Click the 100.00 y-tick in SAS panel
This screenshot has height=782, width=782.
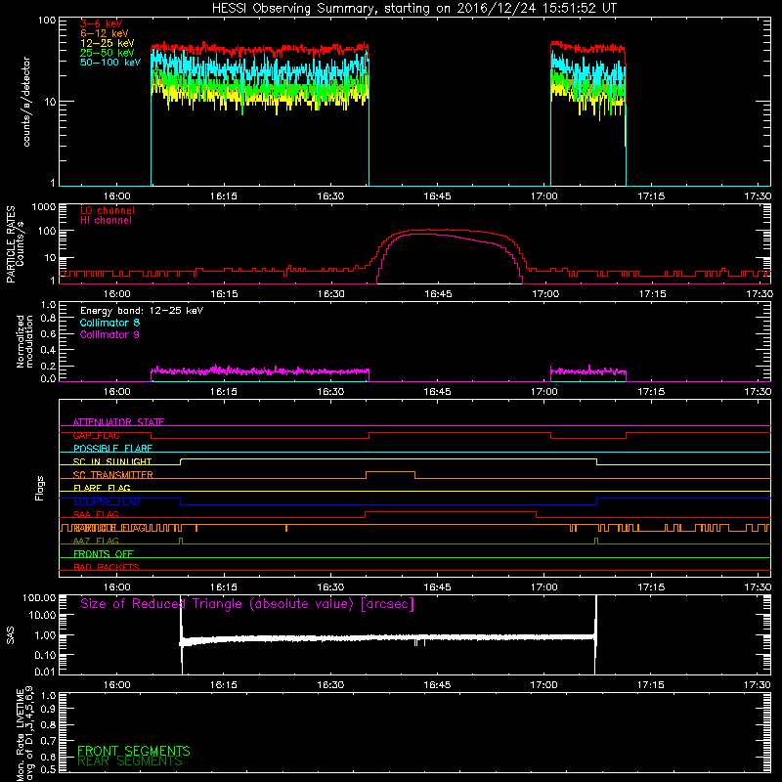click(39, 597)
